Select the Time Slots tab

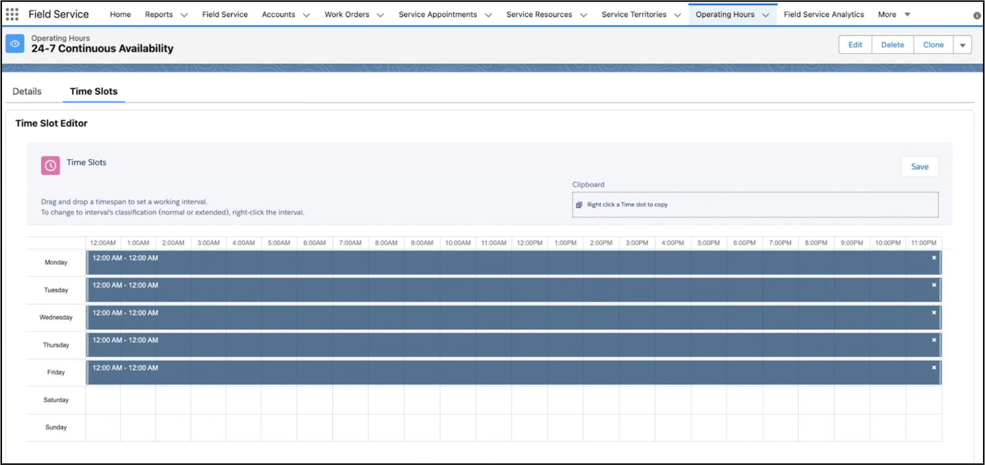click(x=94, y=91)
